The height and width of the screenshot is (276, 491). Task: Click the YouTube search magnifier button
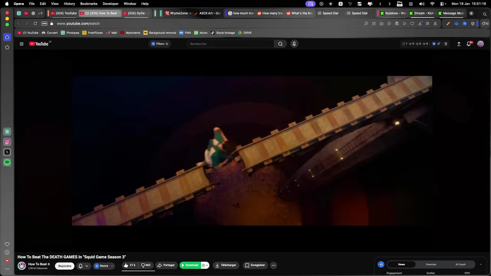(x=280, y=44)
